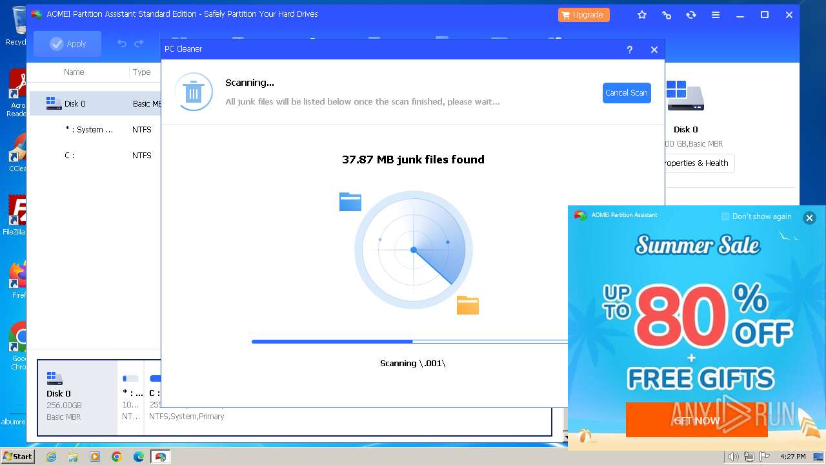Click the 37.87 MB junk files found text

coord(413,160)
